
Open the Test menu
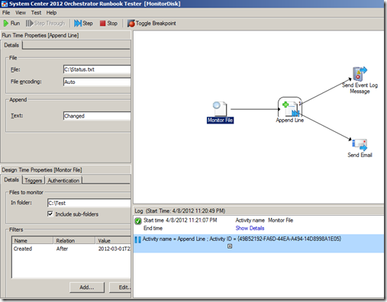pyautogui.click(x=36, y=13)
